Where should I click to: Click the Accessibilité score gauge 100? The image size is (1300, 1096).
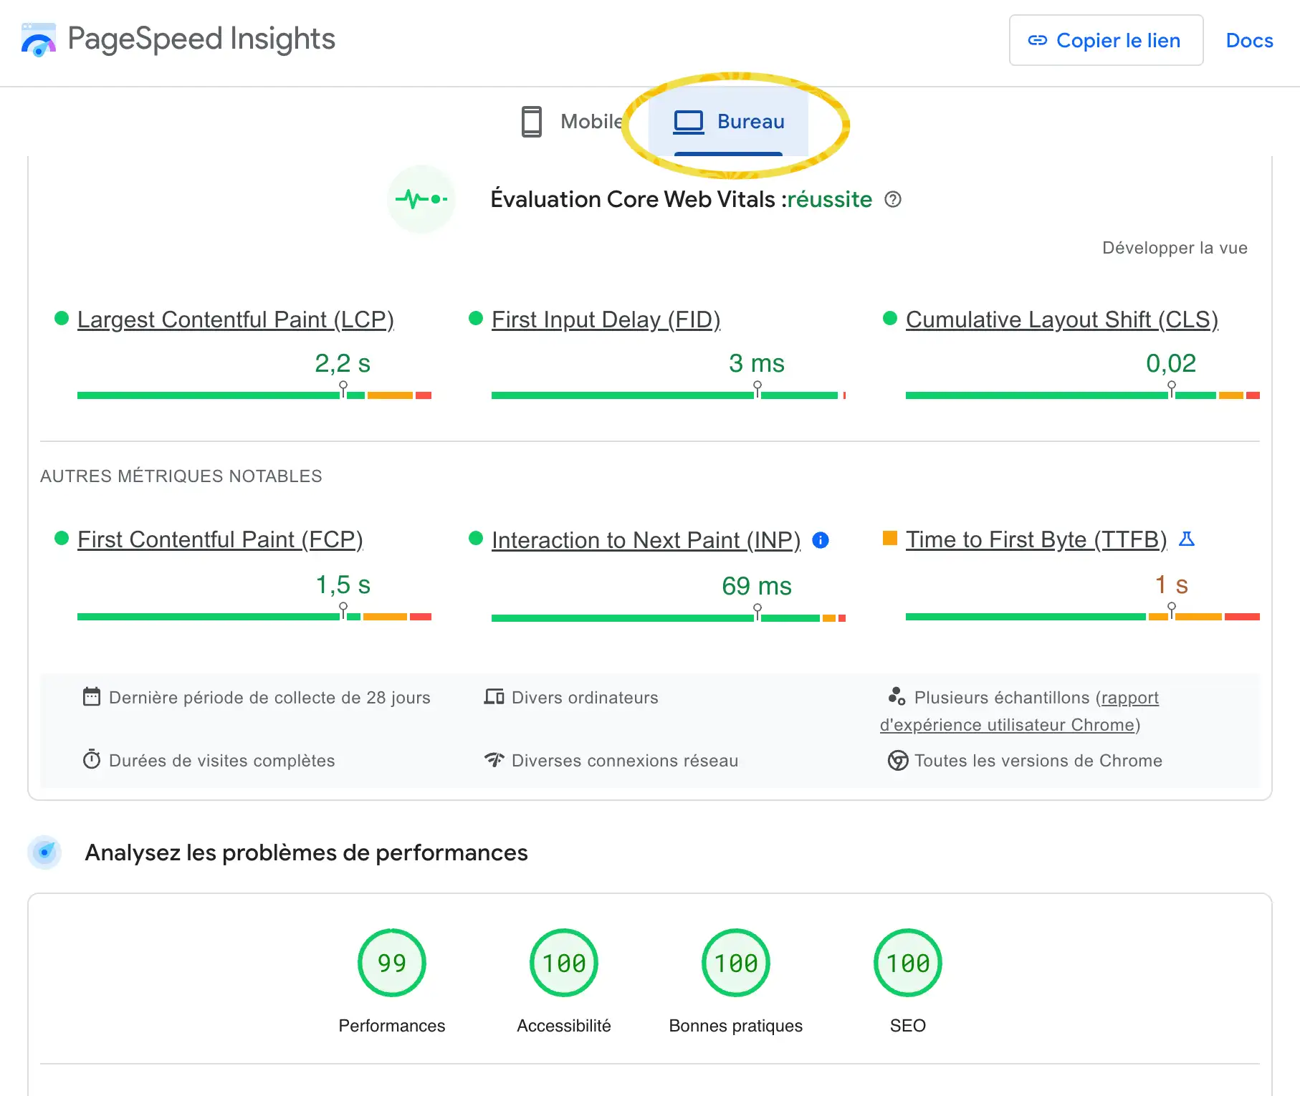click(564, 963)
